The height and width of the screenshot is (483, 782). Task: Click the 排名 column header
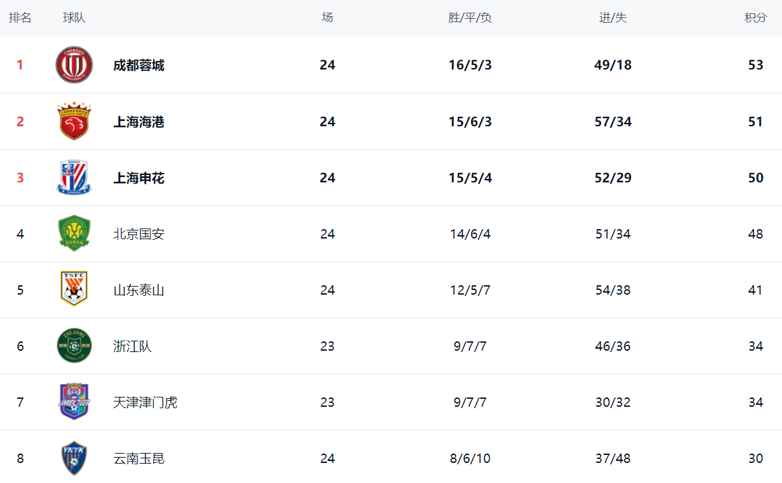pos(20,18)
